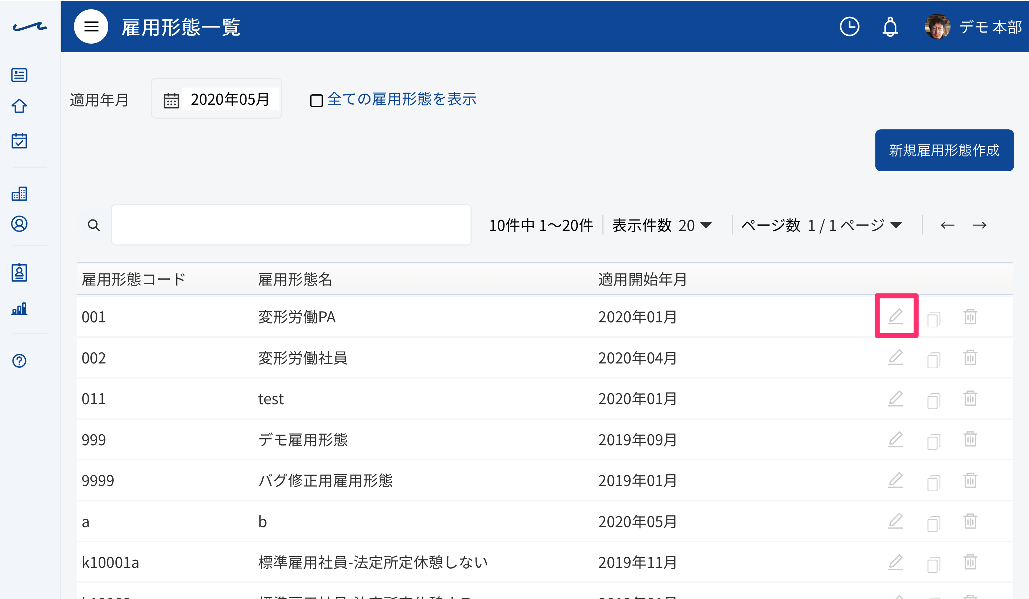Click the 2020年04月 date cell
This screenshot has width=1029, height=599.
[x=637, y=358]
